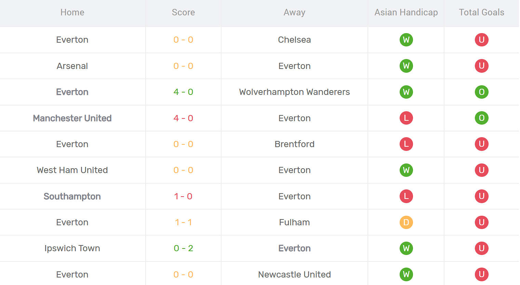The image size is (520, 285).
Task: Click the L handicap badge in Manchester United row
Action: (x=406, y=118)
